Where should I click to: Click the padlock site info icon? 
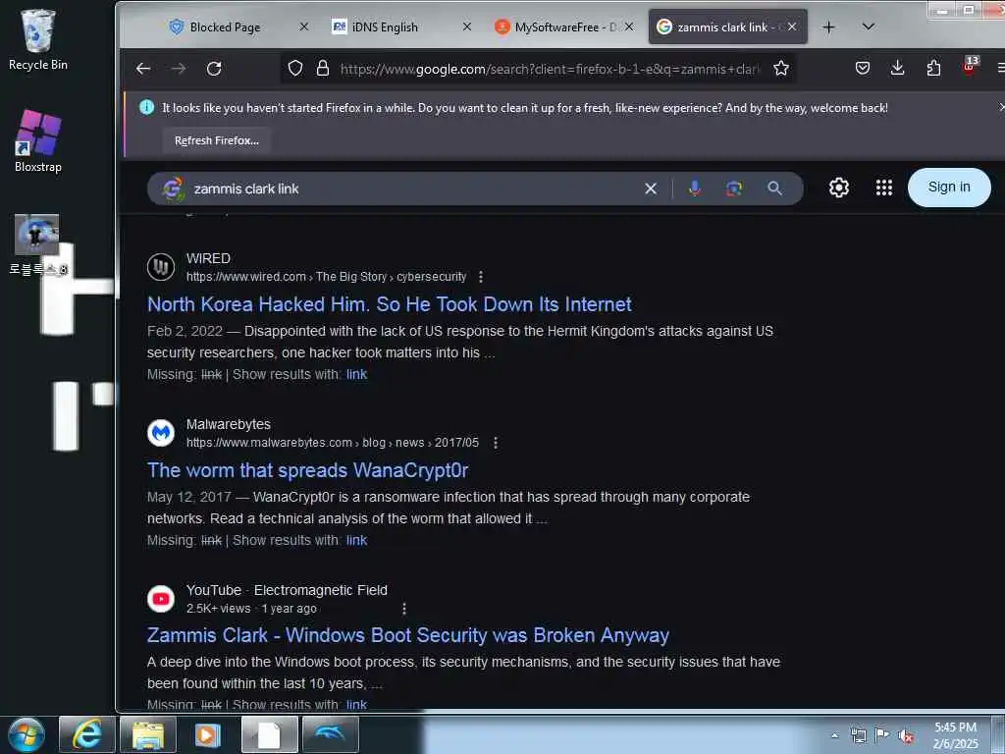(x=323, y=68)
